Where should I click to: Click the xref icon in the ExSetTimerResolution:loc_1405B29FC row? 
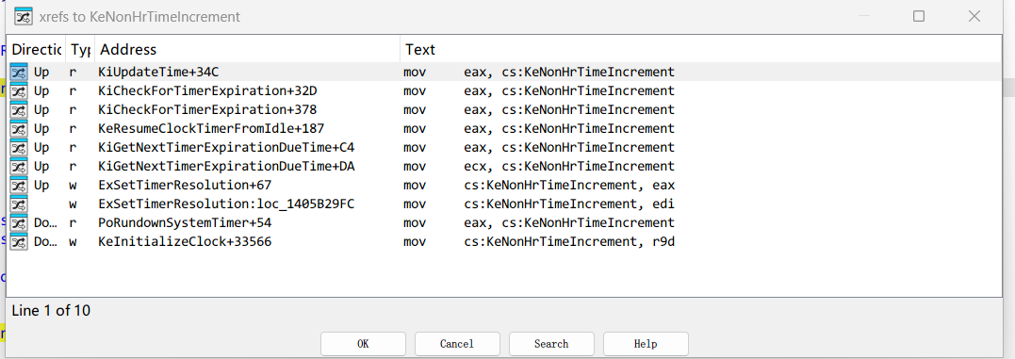pyautogui.click(x=19, y=204)
